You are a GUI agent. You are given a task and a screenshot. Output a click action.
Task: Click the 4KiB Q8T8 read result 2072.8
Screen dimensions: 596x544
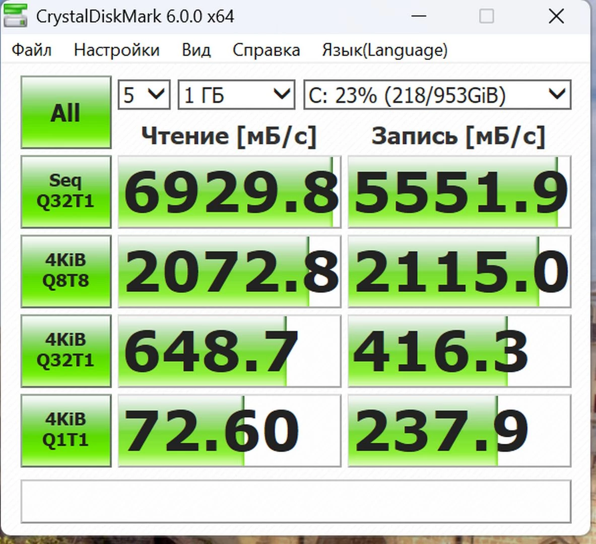pyautogui.click(x=230, y=271)
